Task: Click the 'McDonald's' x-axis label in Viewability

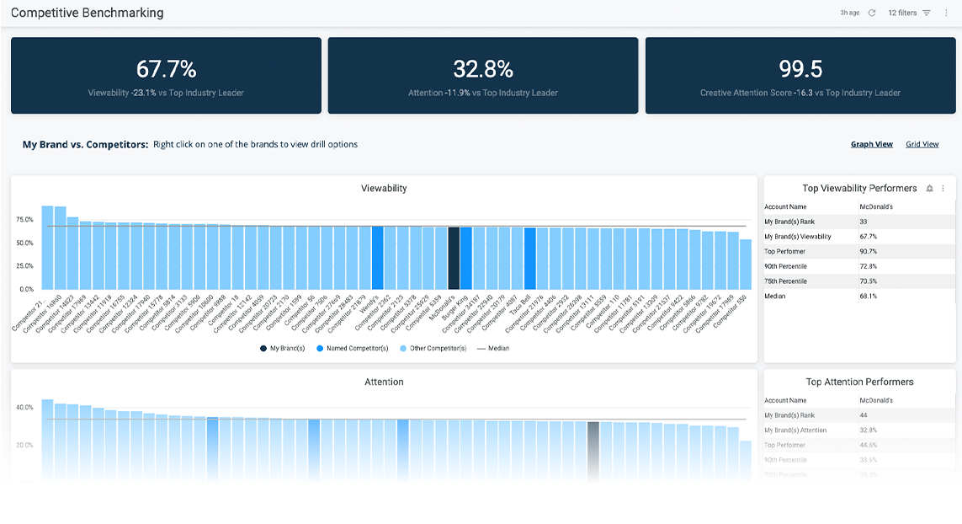Action: [441, 309]
